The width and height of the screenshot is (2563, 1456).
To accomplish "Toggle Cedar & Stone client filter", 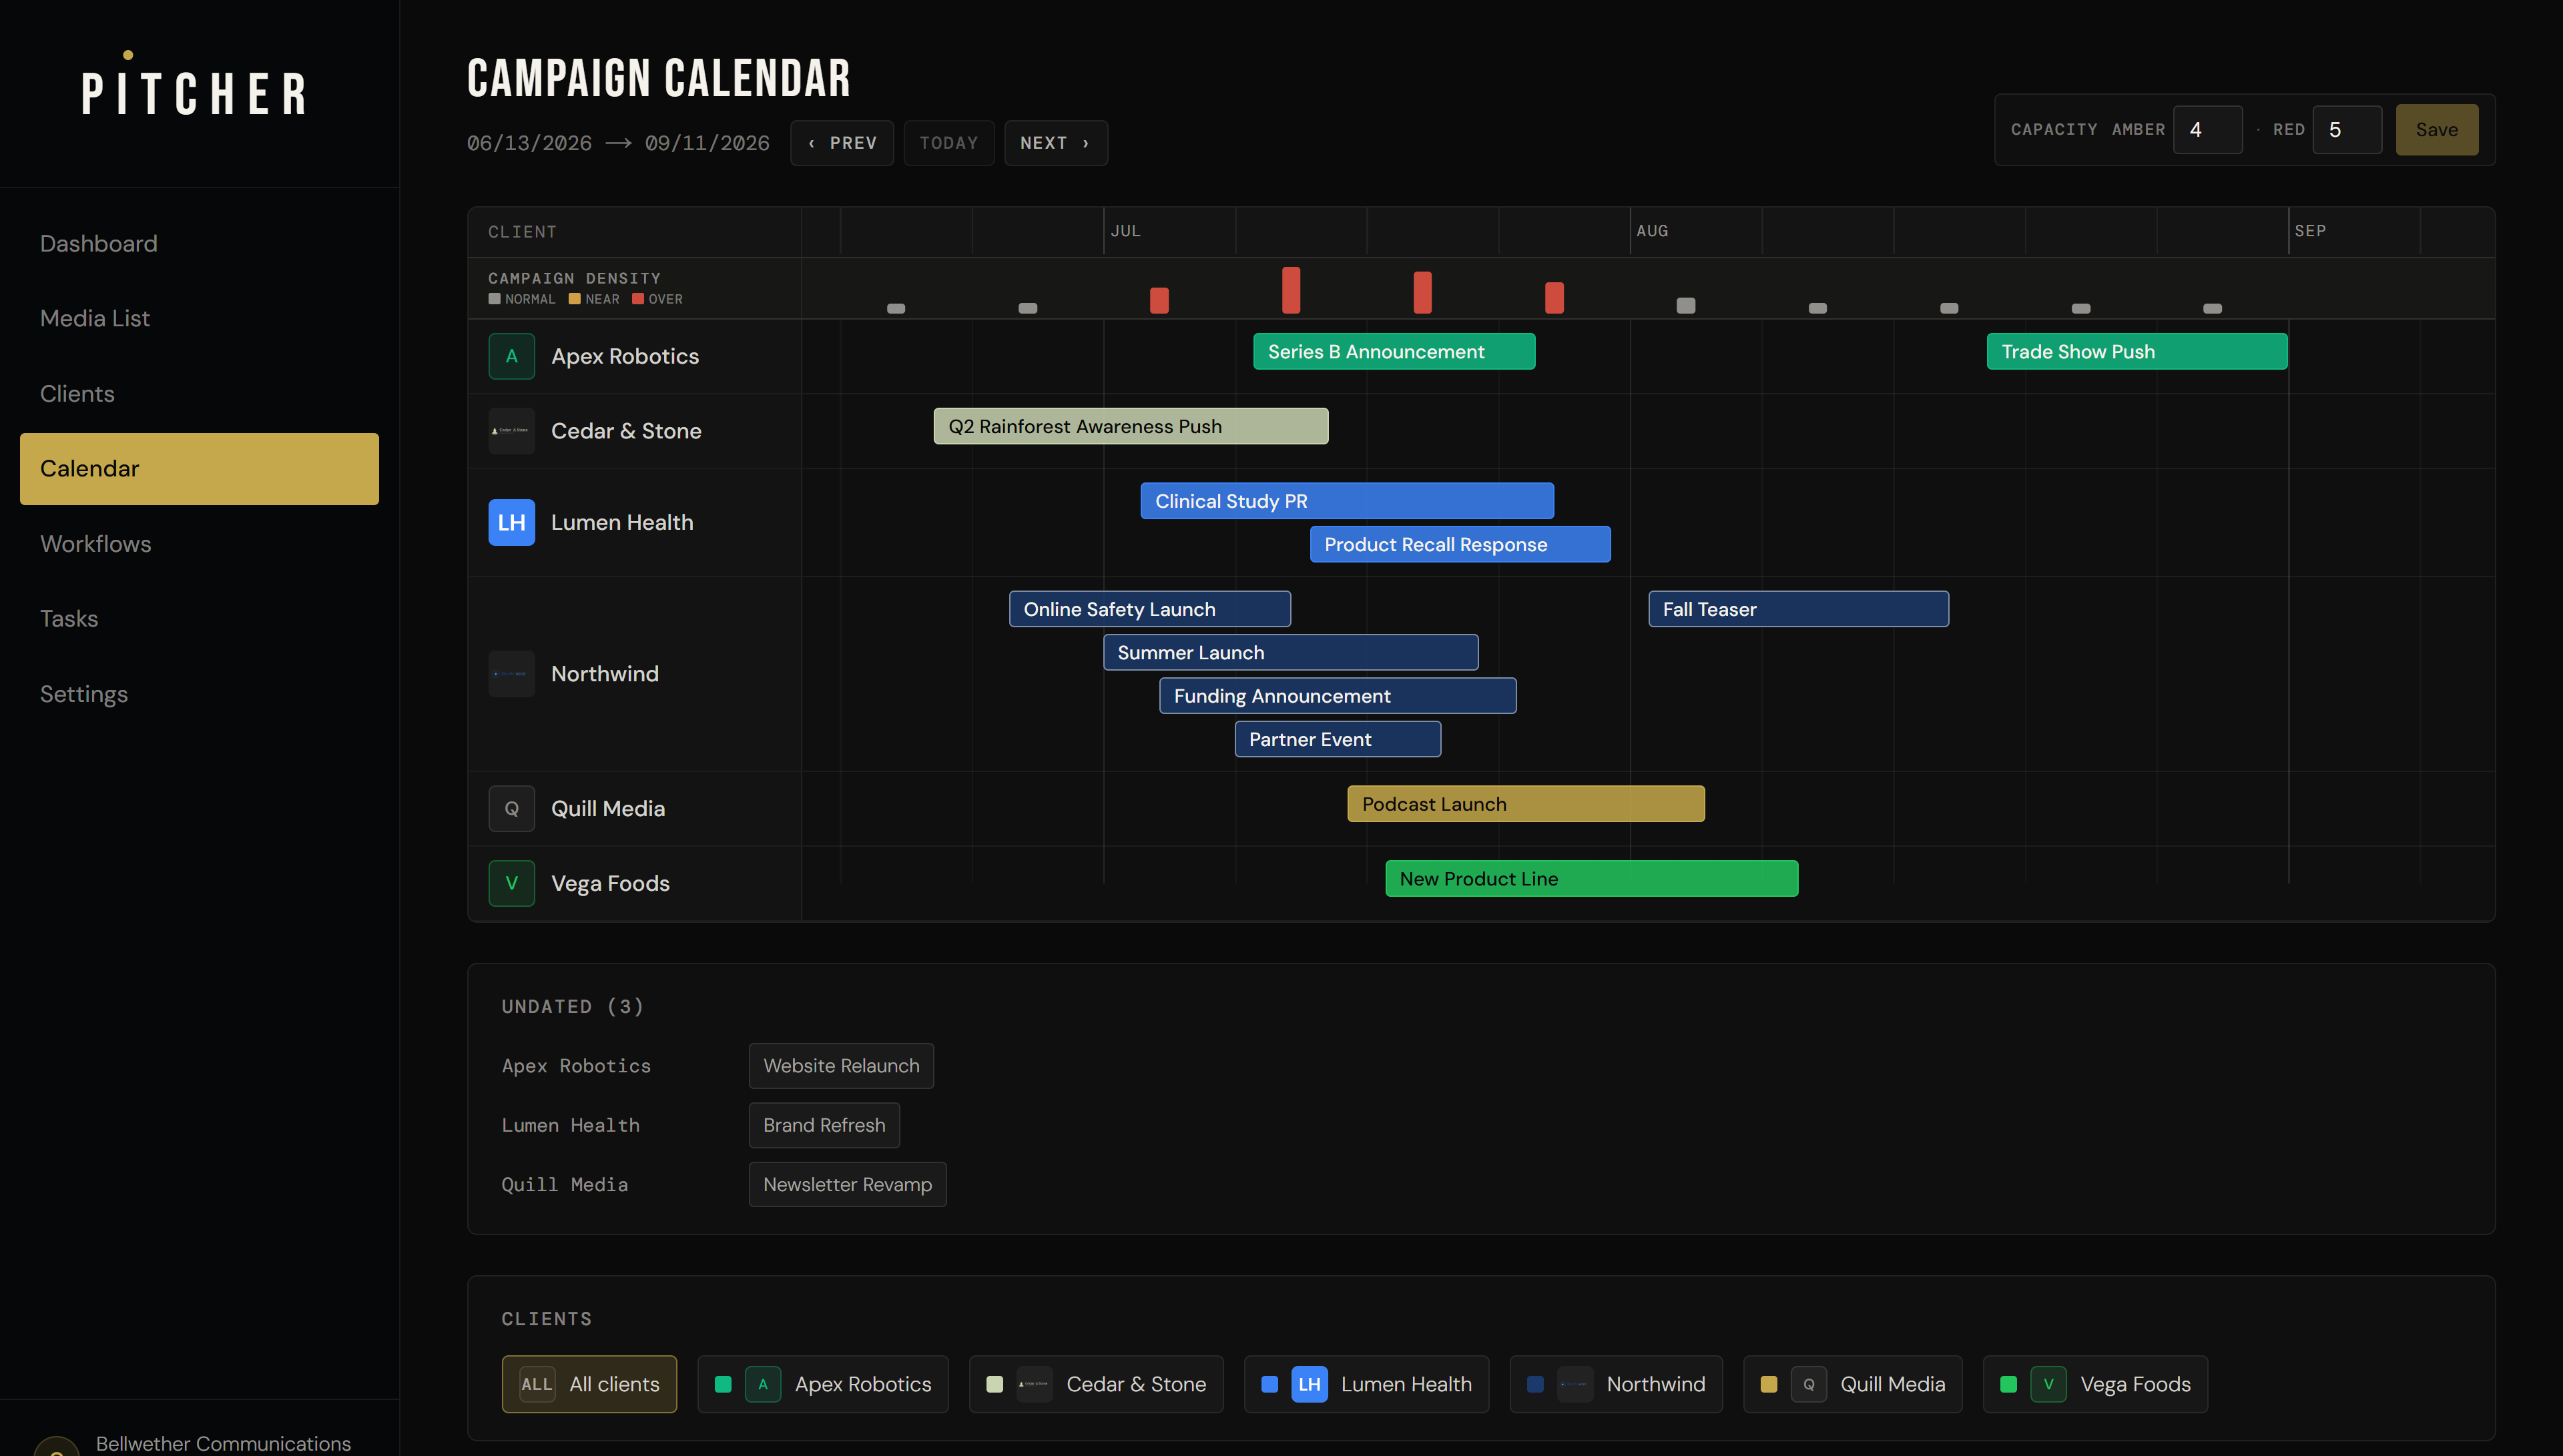I will (x=1096, y=1384).
